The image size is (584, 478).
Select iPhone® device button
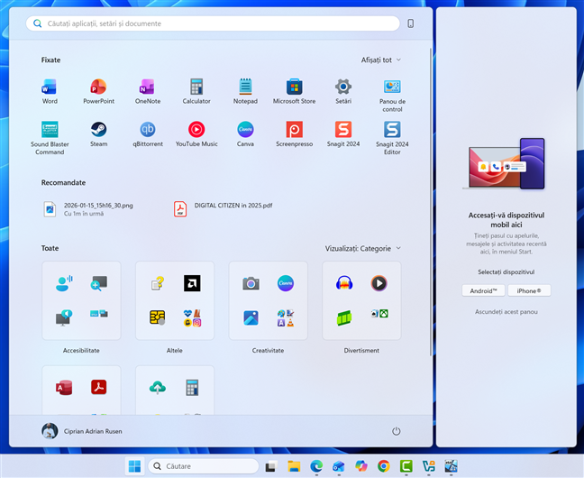coord(529,290)
